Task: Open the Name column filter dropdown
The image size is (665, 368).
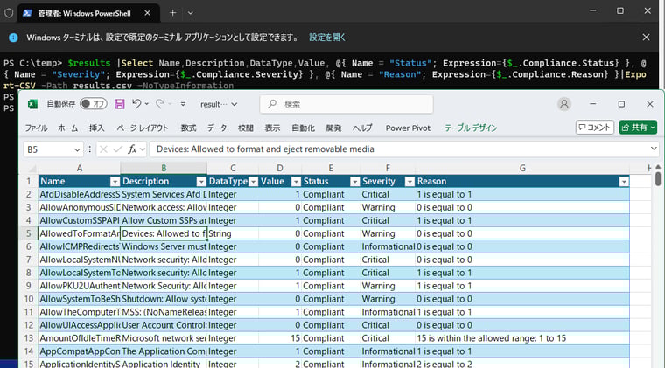Action: pos(115,182)
